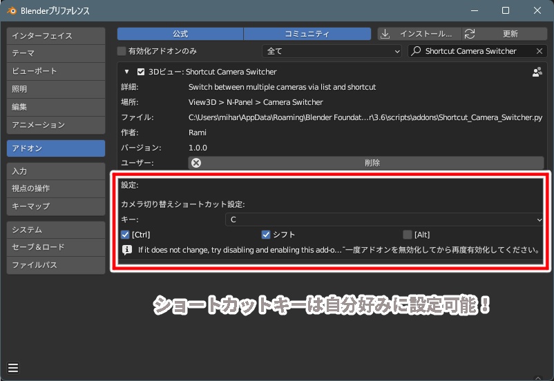Open the ファイルパス section
This screenshot has width=554, height=381.
[x=56, y=265]
